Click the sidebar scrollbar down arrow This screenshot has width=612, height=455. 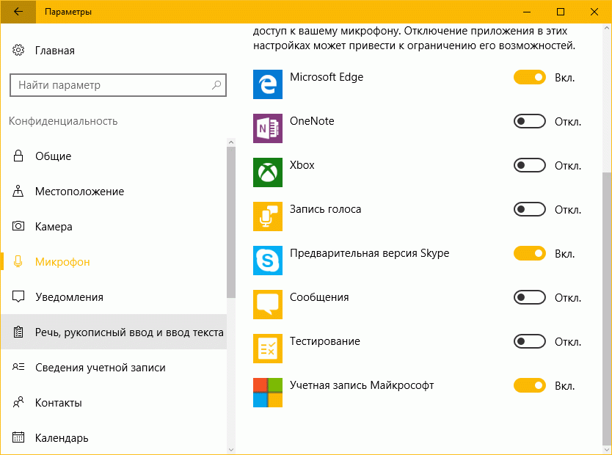231,450
